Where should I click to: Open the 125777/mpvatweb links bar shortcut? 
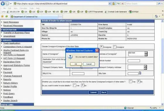pyautogui.click(x=94, y=12)
